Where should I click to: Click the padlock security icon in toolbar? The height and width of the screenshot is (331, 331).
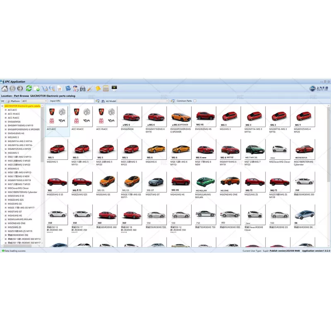click(x=83, y=88)
